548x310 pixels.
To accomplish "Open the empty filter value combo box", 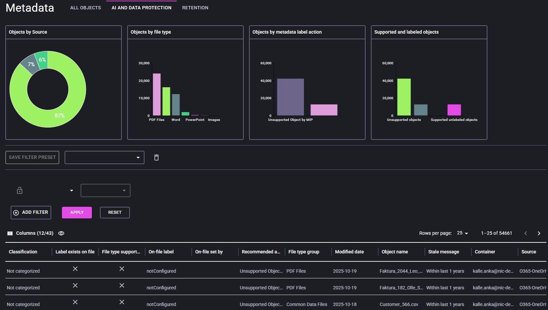I will tap(105, 190).
